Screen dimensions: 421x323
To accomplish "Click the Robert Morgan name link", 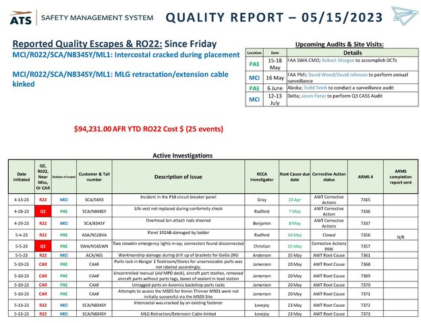I will point(338,61).
